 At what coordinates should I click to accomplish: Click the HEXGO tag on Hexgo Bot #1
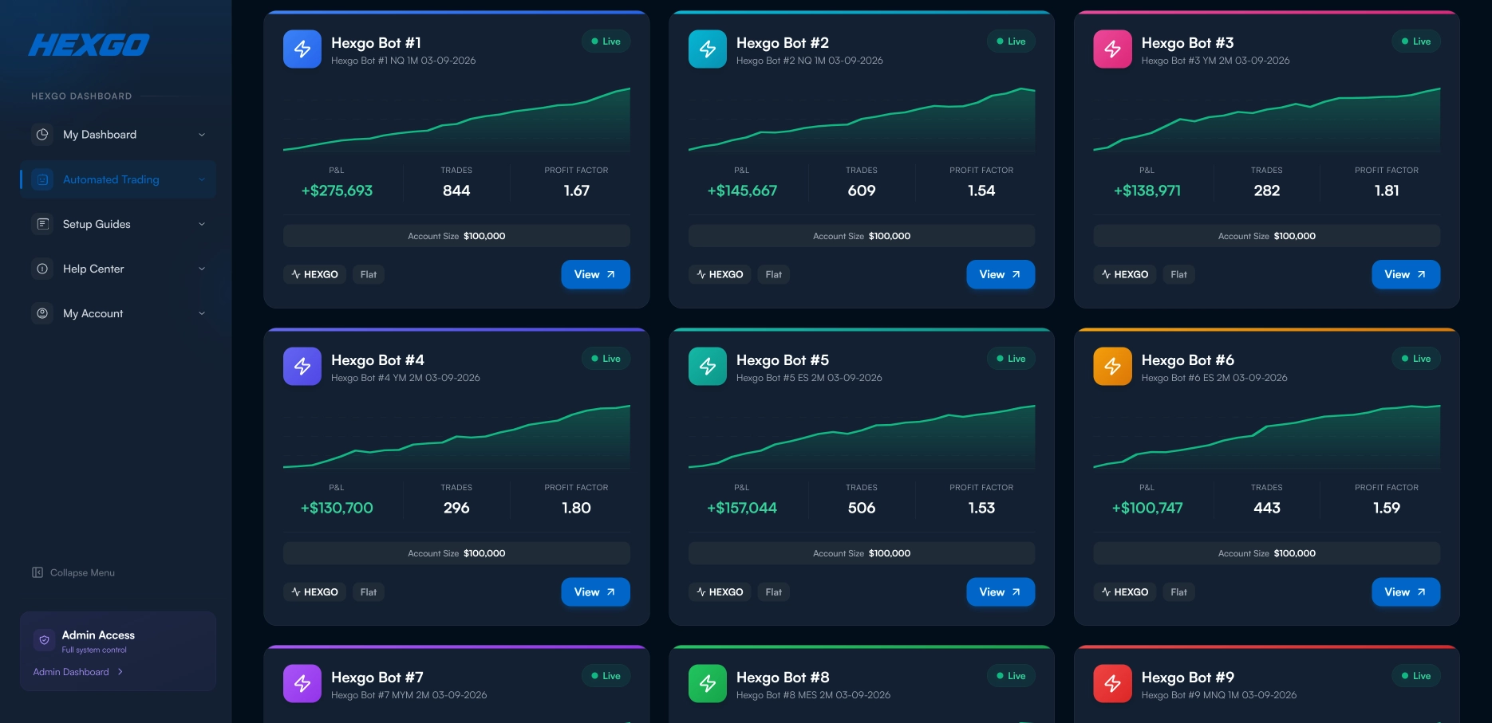point(314,274)
